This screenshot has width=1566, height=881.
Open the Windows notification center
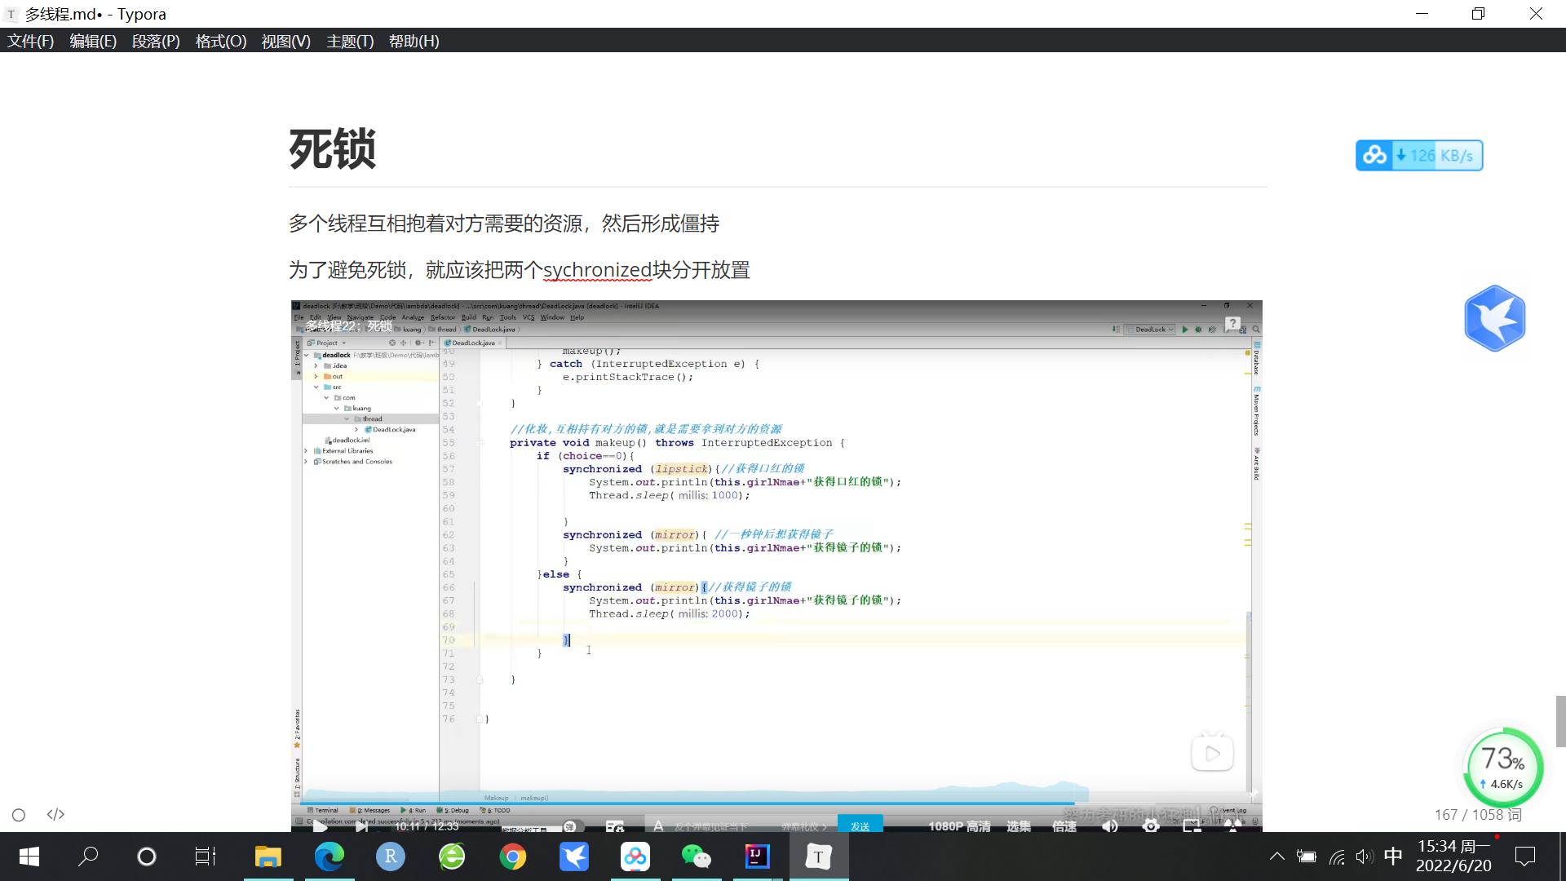pyautogui.click(x=1524, y=856)
